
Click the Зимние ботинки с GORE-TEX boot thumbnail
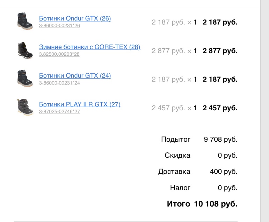(25, 50)
